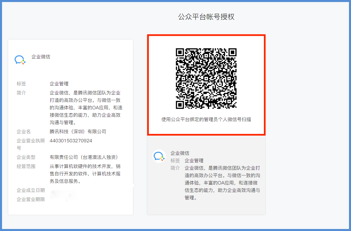Click the 简介 label in the panel below the QR code

tap(175, 168)
